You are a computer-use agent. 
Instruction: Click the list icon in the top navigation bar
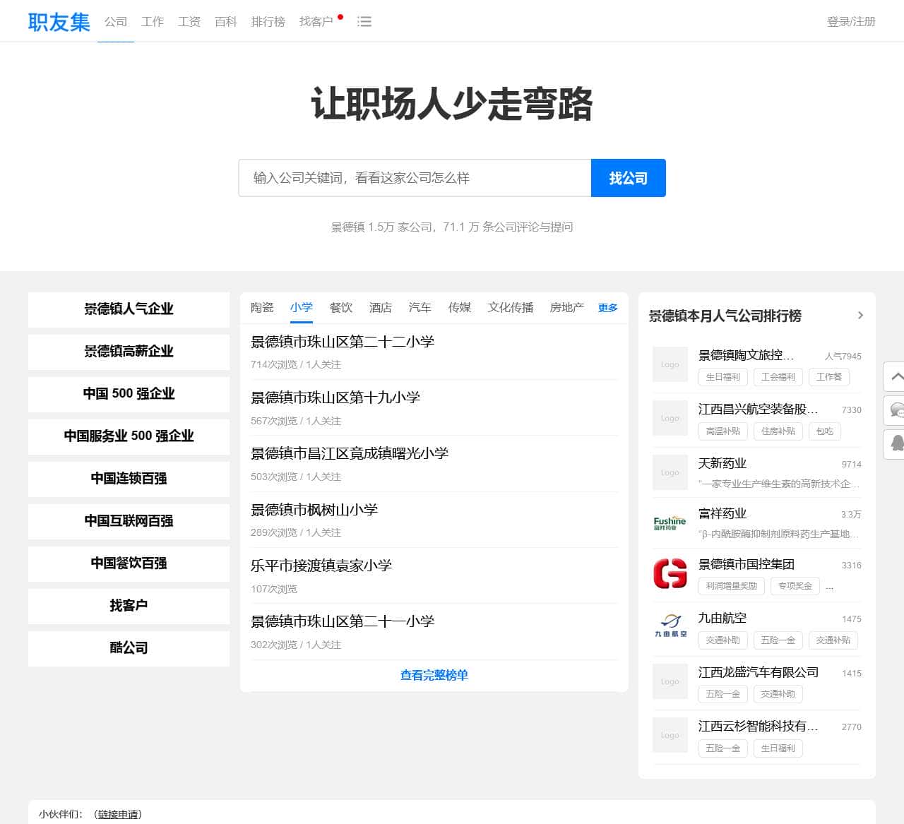click(x=364, y=21)
